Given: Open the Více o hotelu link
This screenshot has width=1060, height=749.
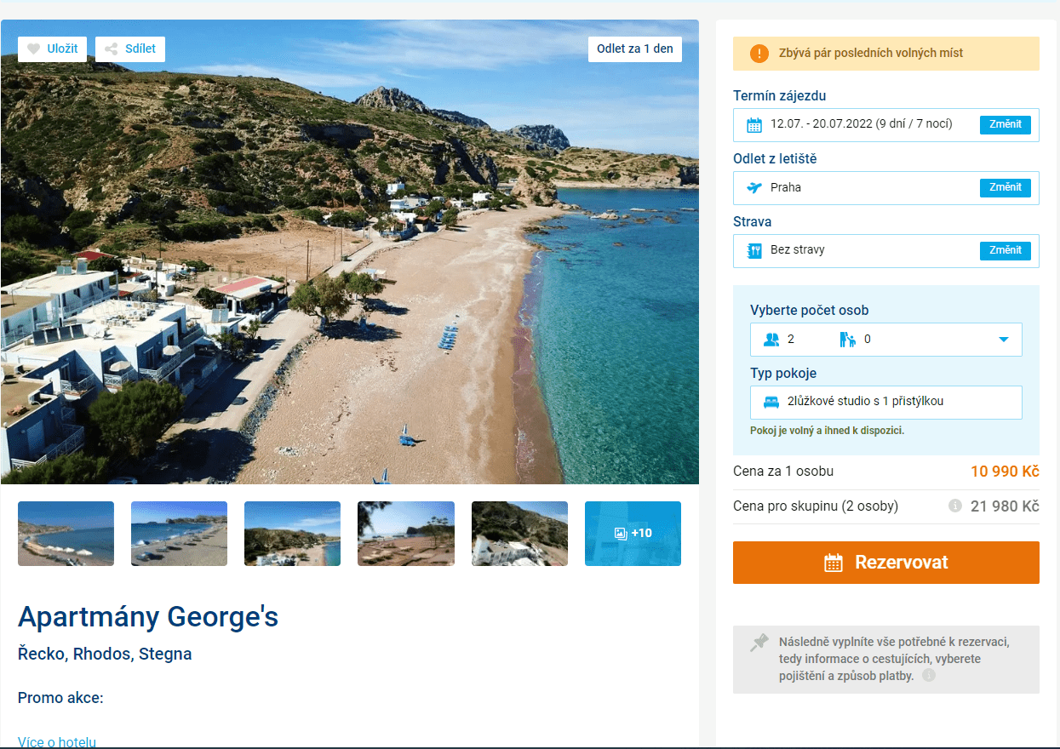Looking at the screenshot, I should [x=57, y=742].
